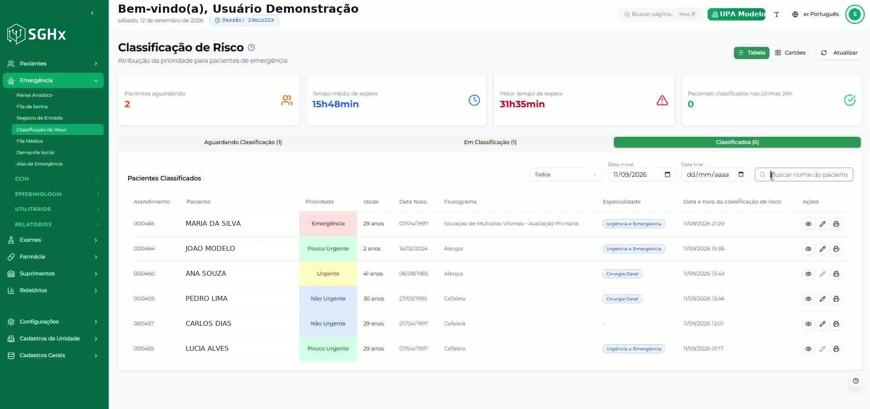Collapse the sidebar with the arrow icon
The height and width of the screenshot is (409, 870).
pos(92,13)
